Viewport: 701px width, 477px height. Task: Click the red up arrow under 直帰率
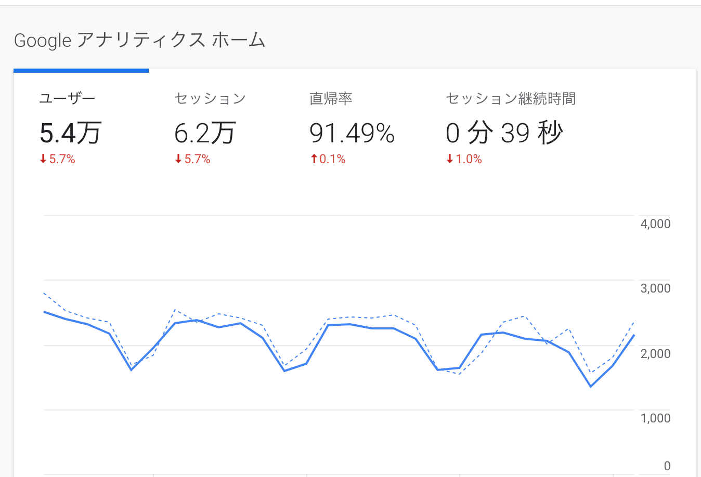coord(314,159)
